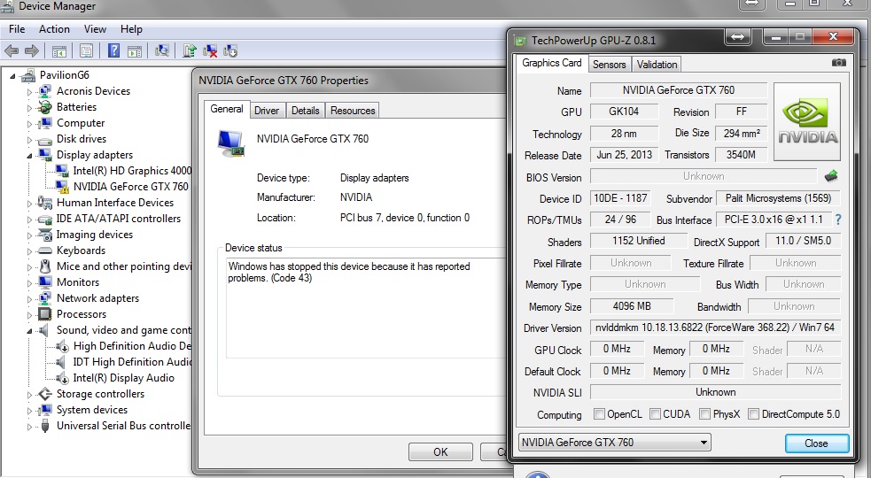This screenshot has height=478, width=871.
Task: Click the Close button in GPU-Z
Action: 817,443
